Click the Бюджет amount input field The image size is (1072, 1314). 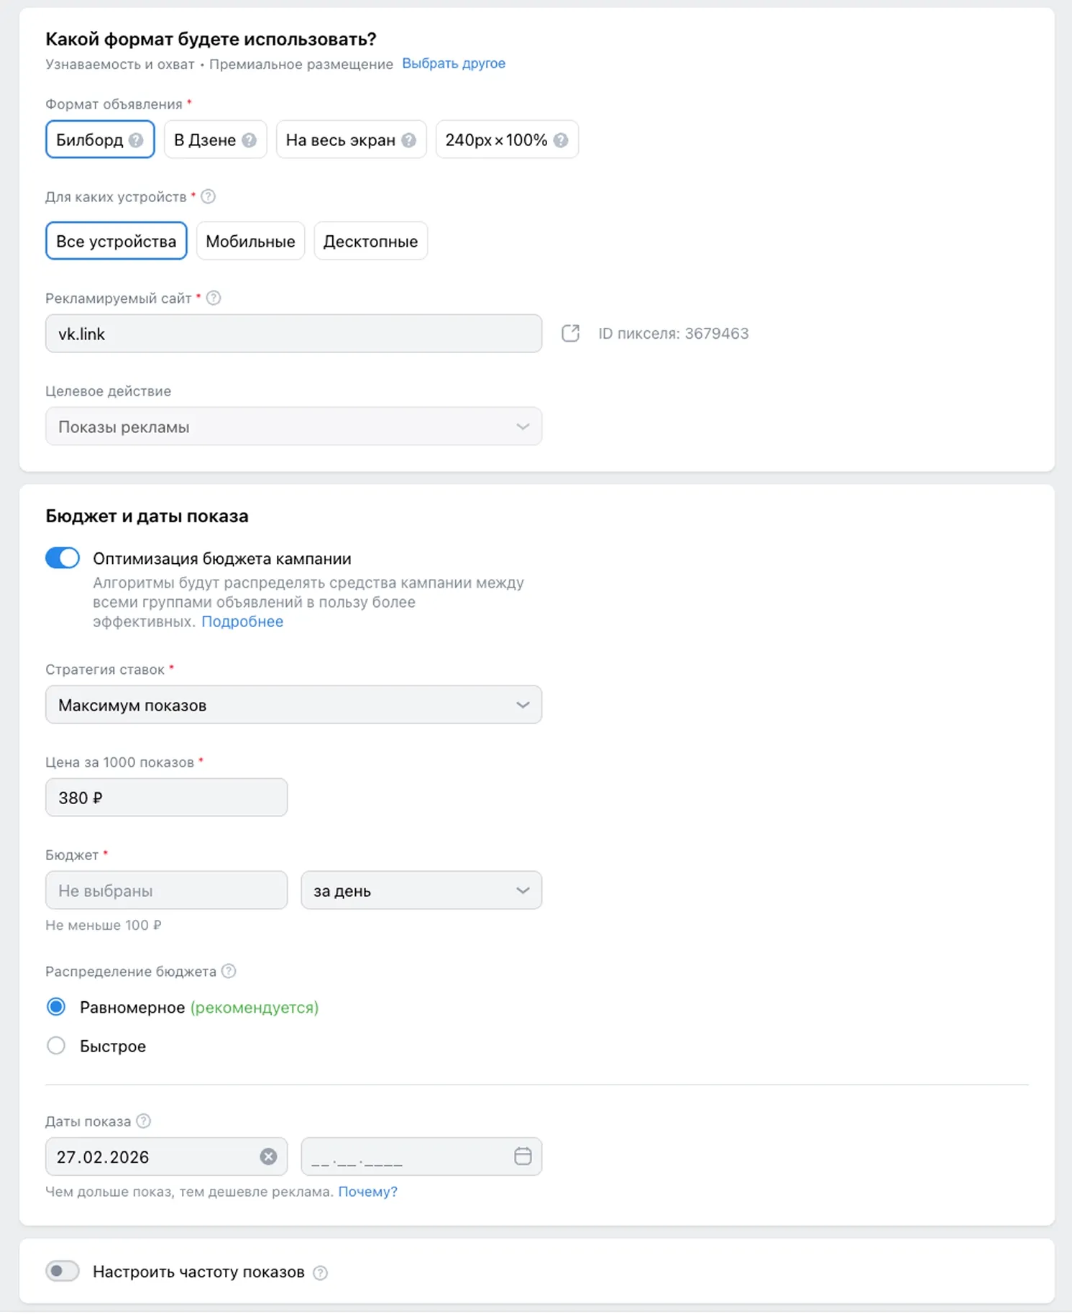pos(166,890)
